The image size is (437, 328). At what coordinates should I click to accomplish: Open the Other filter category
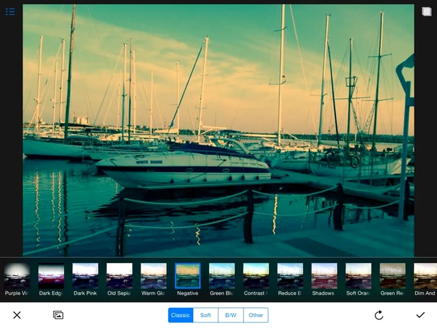click(x=256, y=315)
